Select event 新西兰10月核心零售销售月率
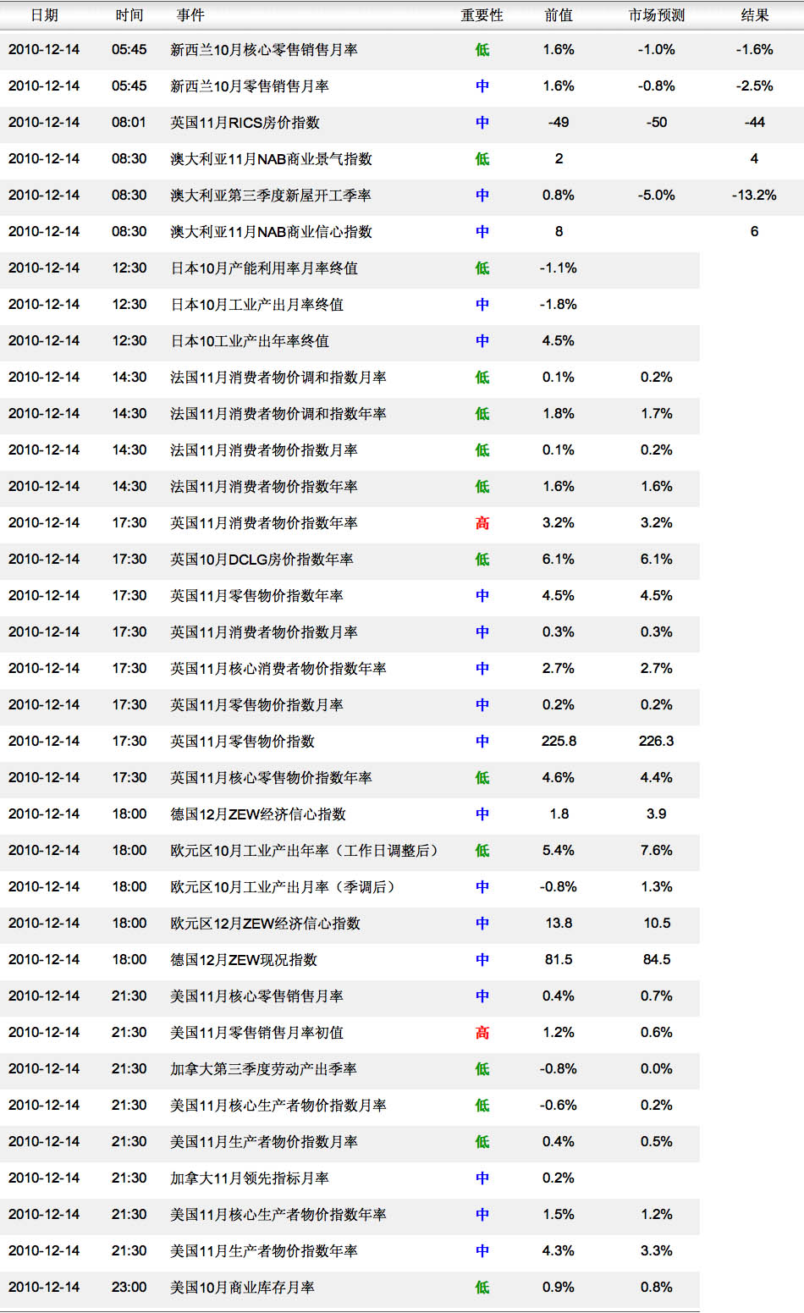The width and height of the screenshot is (804, 1313). coord(264,50)
